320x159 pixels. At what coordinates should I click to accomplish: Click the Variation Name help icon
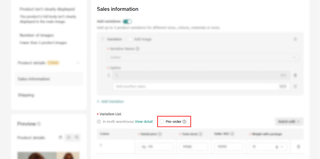(x=137, y=49)
